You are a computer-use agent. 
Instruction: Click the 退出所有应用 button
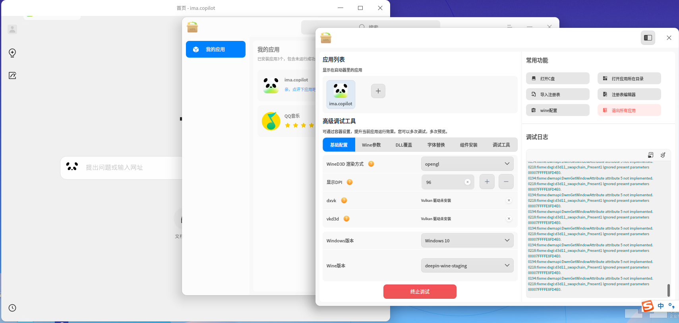pos(629,110)
